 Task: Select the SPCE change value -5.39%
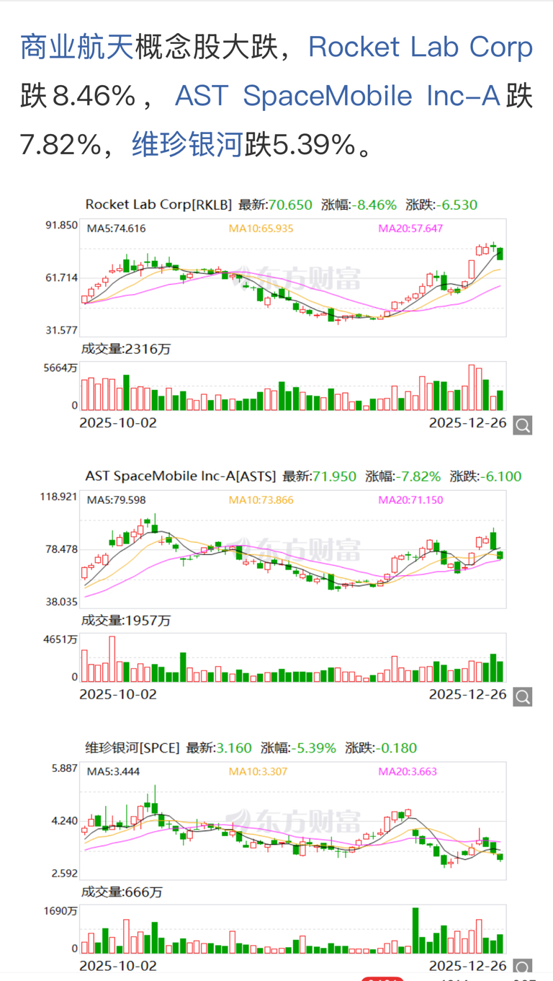tap(314, 748)
